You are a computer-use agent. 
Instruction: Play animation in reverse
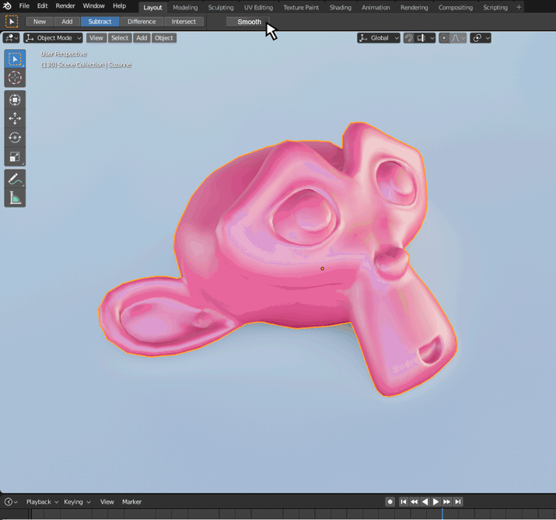(425, 501)
